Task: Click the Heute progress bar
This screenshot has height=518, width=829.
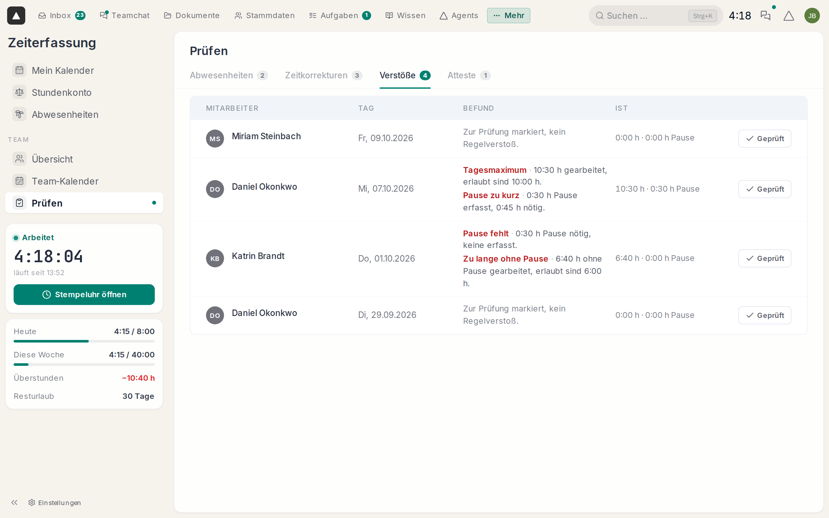Action: (84, 341)
